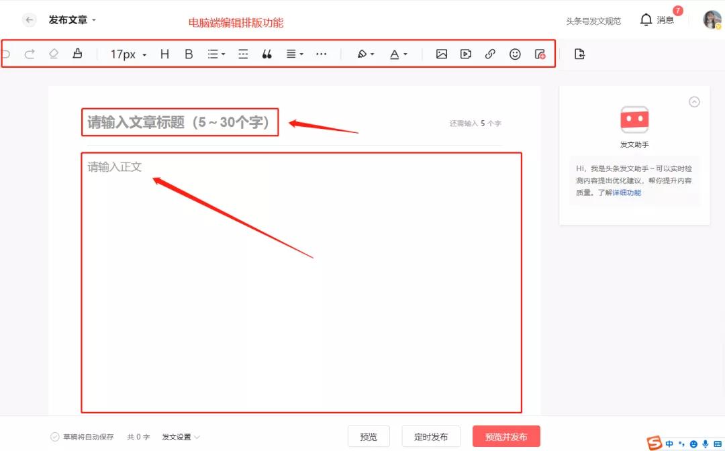725x451 pixels.
Task: Collapse the 发文助手 panel with the chevron
Action: click(x=694, y=102)
